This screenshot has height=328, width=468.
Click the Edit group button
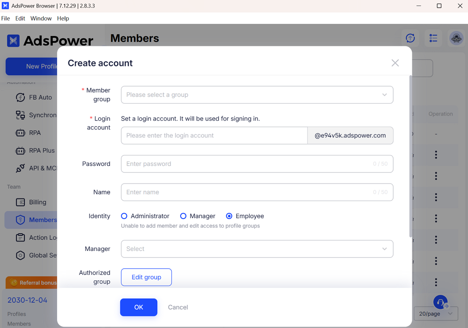pos(146,277)
